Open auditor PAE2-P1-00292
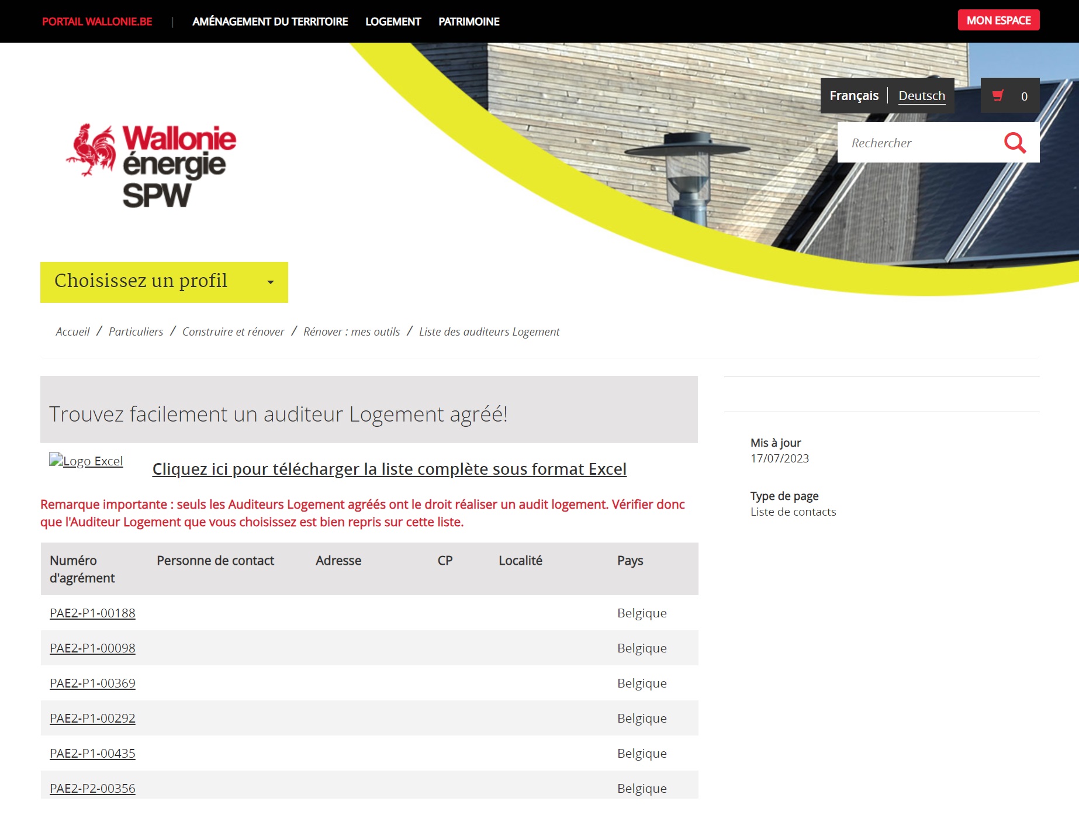 point(92,718)
